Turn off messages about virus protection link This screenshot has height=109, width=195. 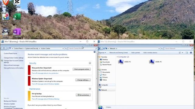pos(45,73)
